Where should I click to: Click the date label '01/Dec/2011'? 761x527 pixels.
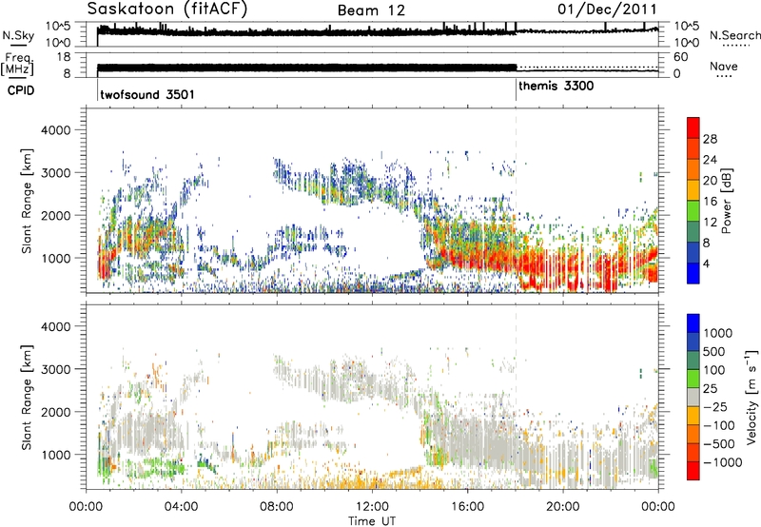pyautogui.click(x=607, y=9)
